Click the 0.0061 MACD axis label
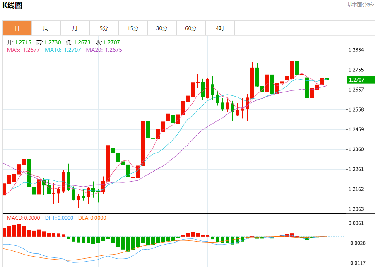The width and height of the screenshot is (378, 267). [356, 223]
